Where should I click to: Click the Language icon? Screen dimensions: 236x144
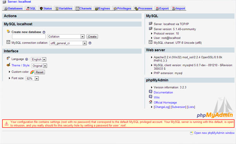[8, 58]
